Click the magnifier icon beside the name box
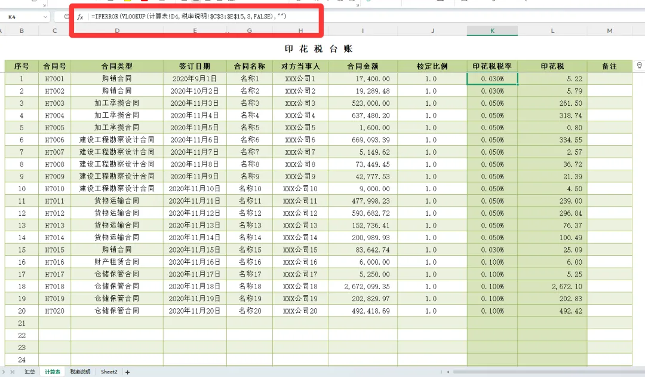This screenshot has width=645, height=377. [x=67, y=17]
